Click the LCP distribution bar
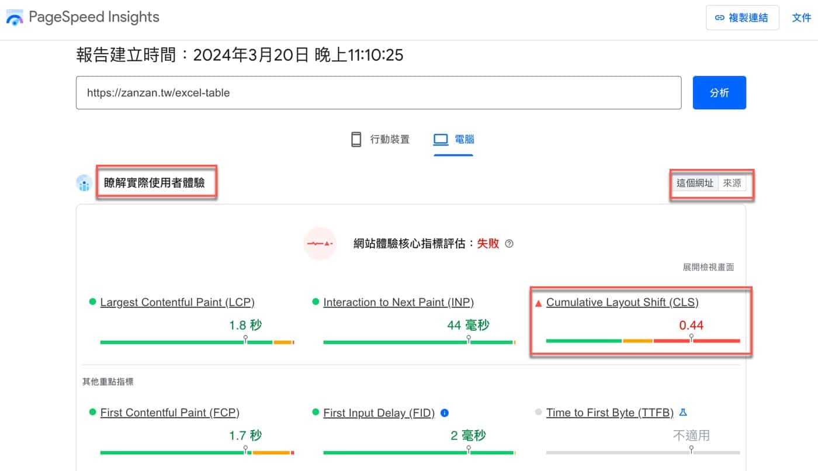This screenshot has height=471, width=818. point(197,342)
